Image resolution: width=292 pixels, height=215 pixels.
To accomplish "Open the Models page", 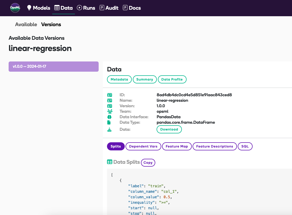I will click(39, 8).
